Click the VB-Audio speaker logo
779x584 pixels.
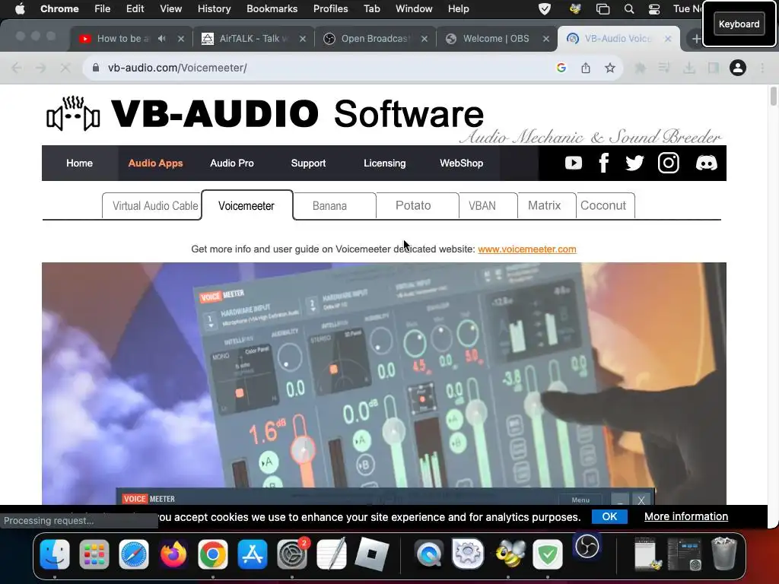pos(74,114)
